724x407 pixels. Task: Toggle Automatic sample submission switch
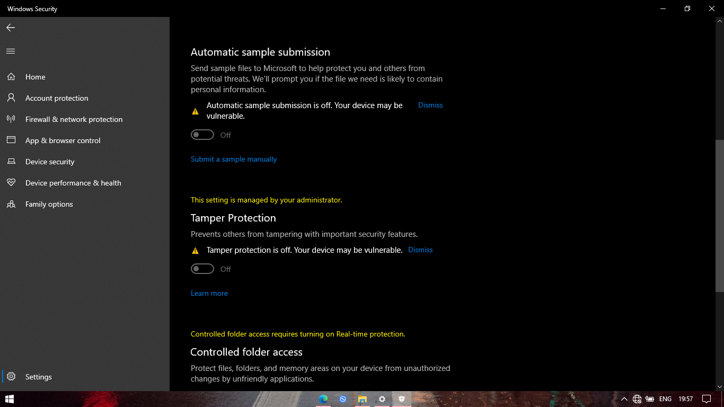[x=202, y=135]
